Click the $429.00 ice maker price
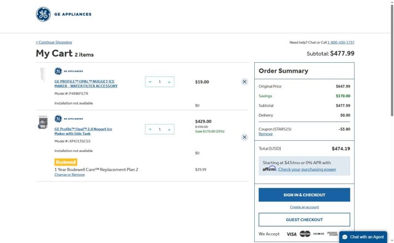 coord(203,122)
